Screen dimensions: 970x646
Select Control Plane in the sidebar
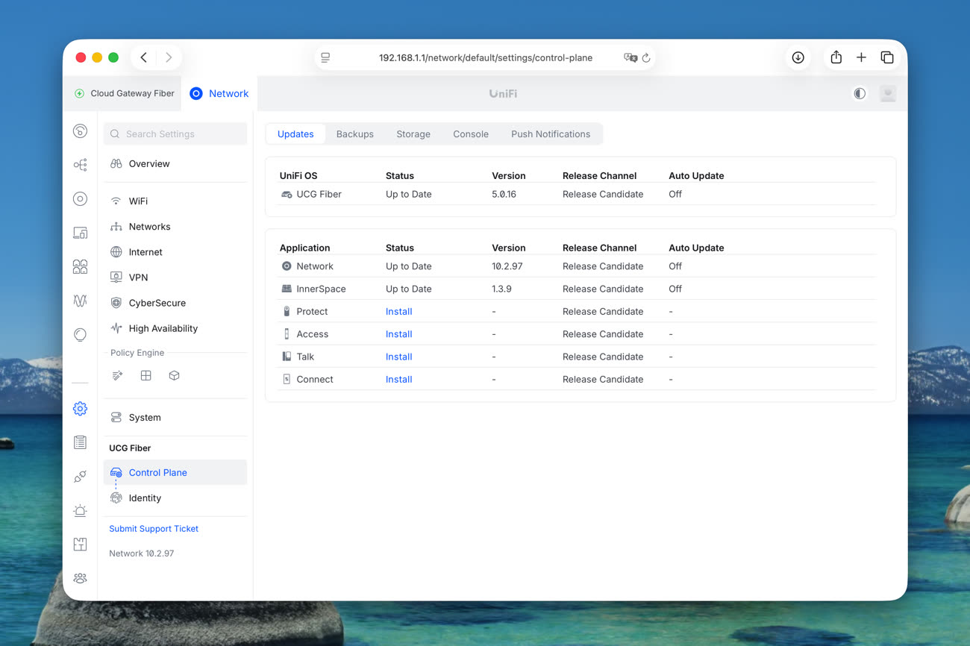click(175, 473)
